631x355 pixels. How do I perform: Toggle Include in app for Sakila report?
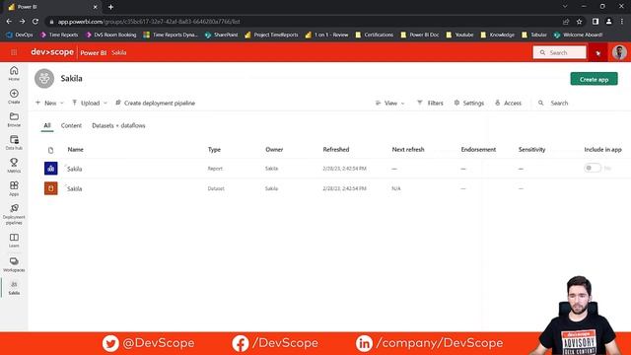[592, 168]
